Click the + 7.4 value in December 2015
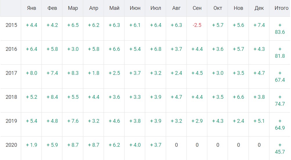 point(259,25)
